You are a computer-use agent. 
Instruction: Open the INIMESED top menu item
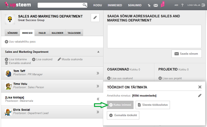pyautogui.click(x=115, y=5)
